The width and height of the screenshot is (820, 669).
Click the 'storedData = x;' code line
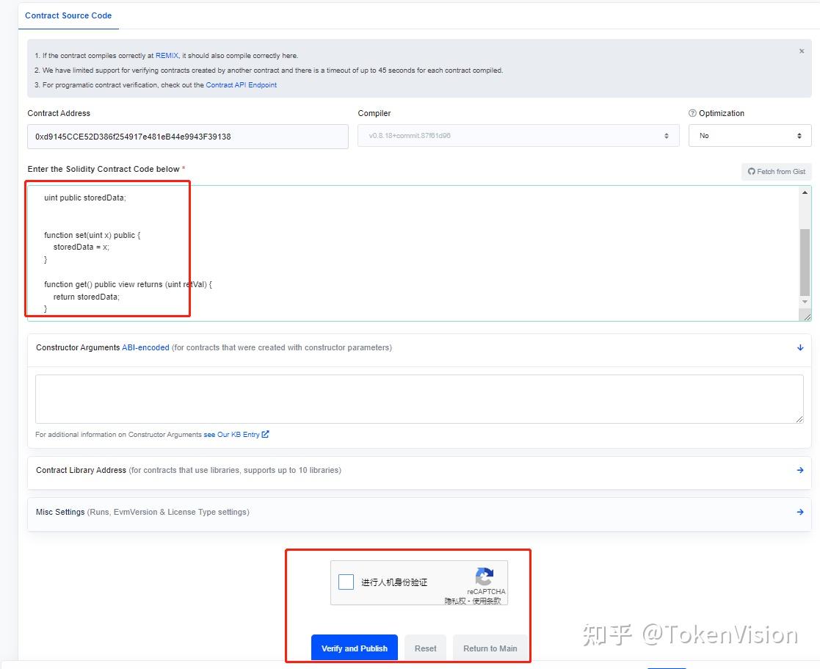coord(81,247)
